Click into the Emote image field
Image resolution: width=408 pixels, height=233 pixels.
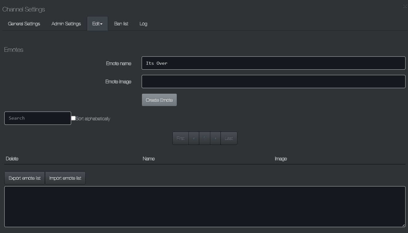click(x=273, y=82)
